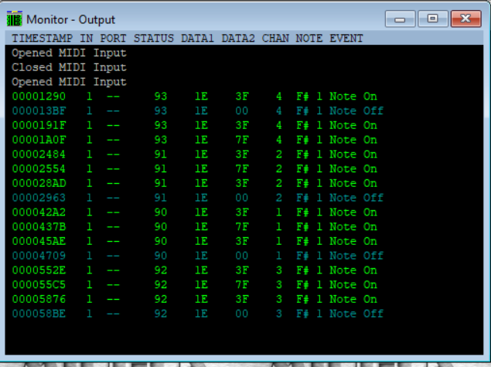Select timestamp 000042A2 row
The width and height of the screenshot is (491, 367).
click(x=194, y=212)
